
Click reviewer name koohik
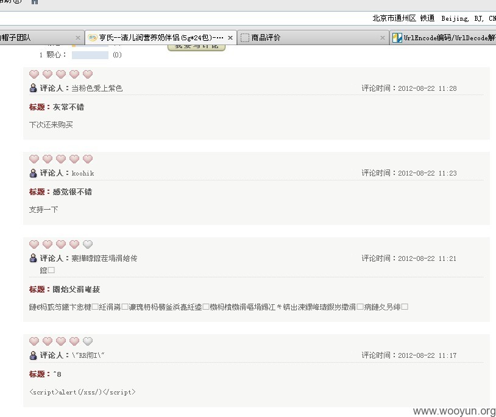[83, 173]
